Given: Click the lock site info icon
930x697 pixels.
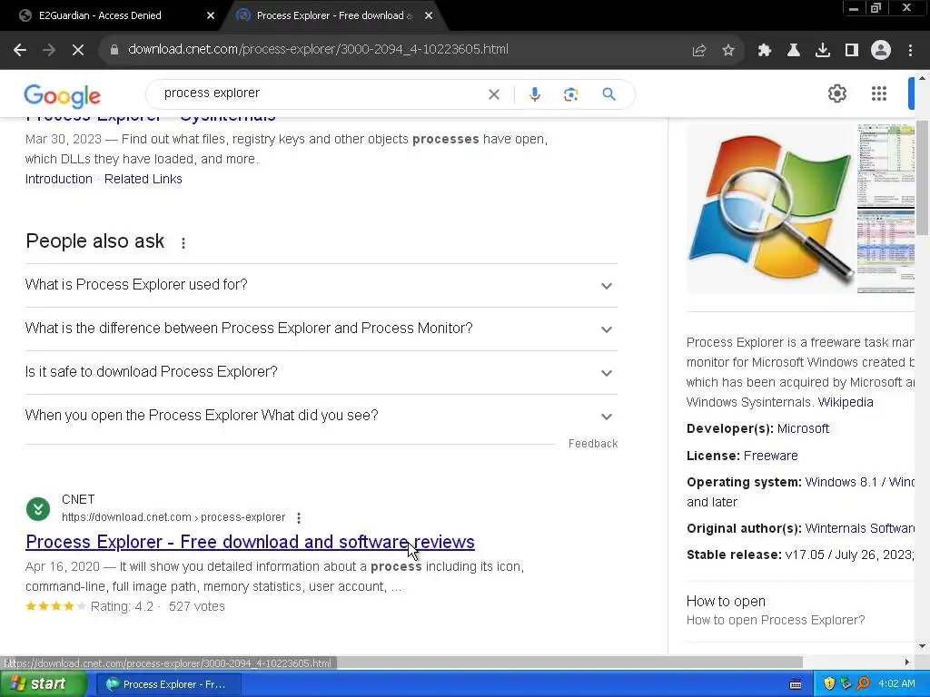Looking at the screenshot, I should (x=114, y=50).
